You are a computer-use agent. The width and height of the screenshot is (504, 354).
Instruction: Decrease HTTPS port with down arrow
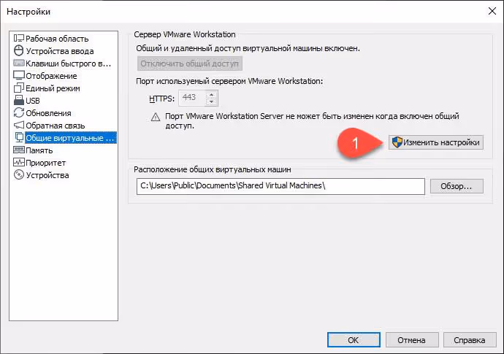point(211,101)
